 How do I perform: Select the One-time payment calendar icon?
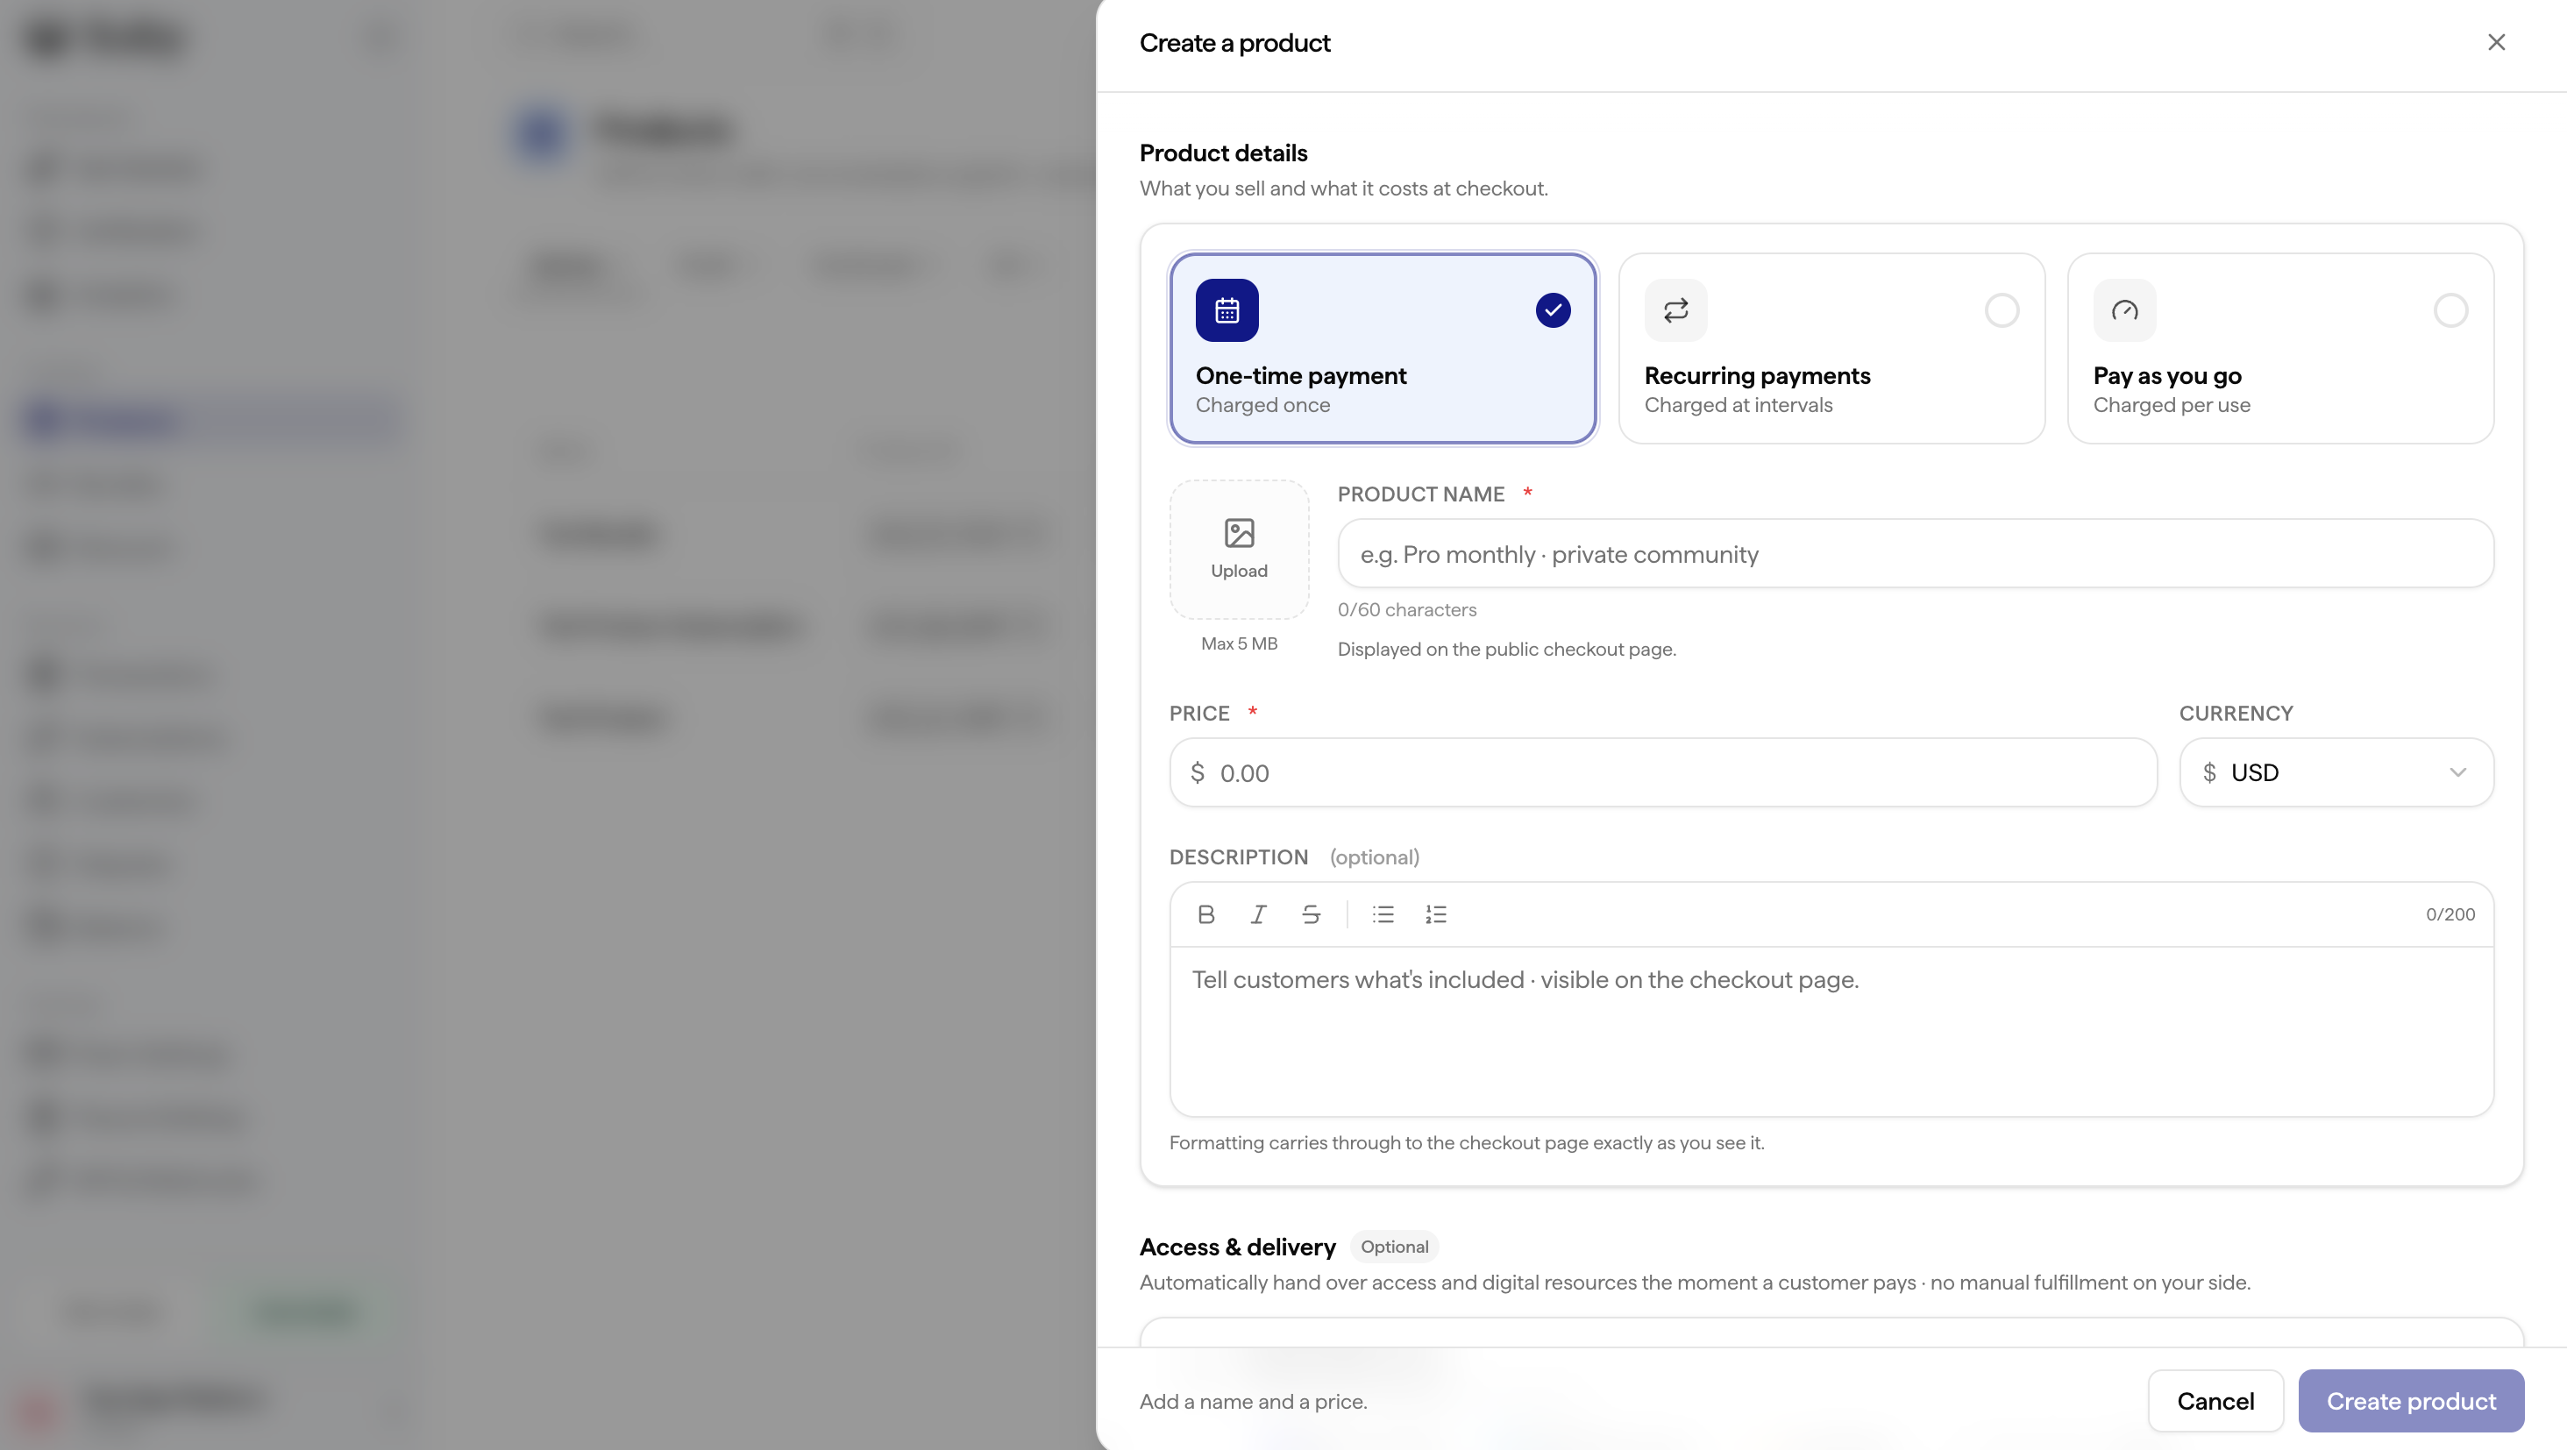click(x=1227, y=310)
